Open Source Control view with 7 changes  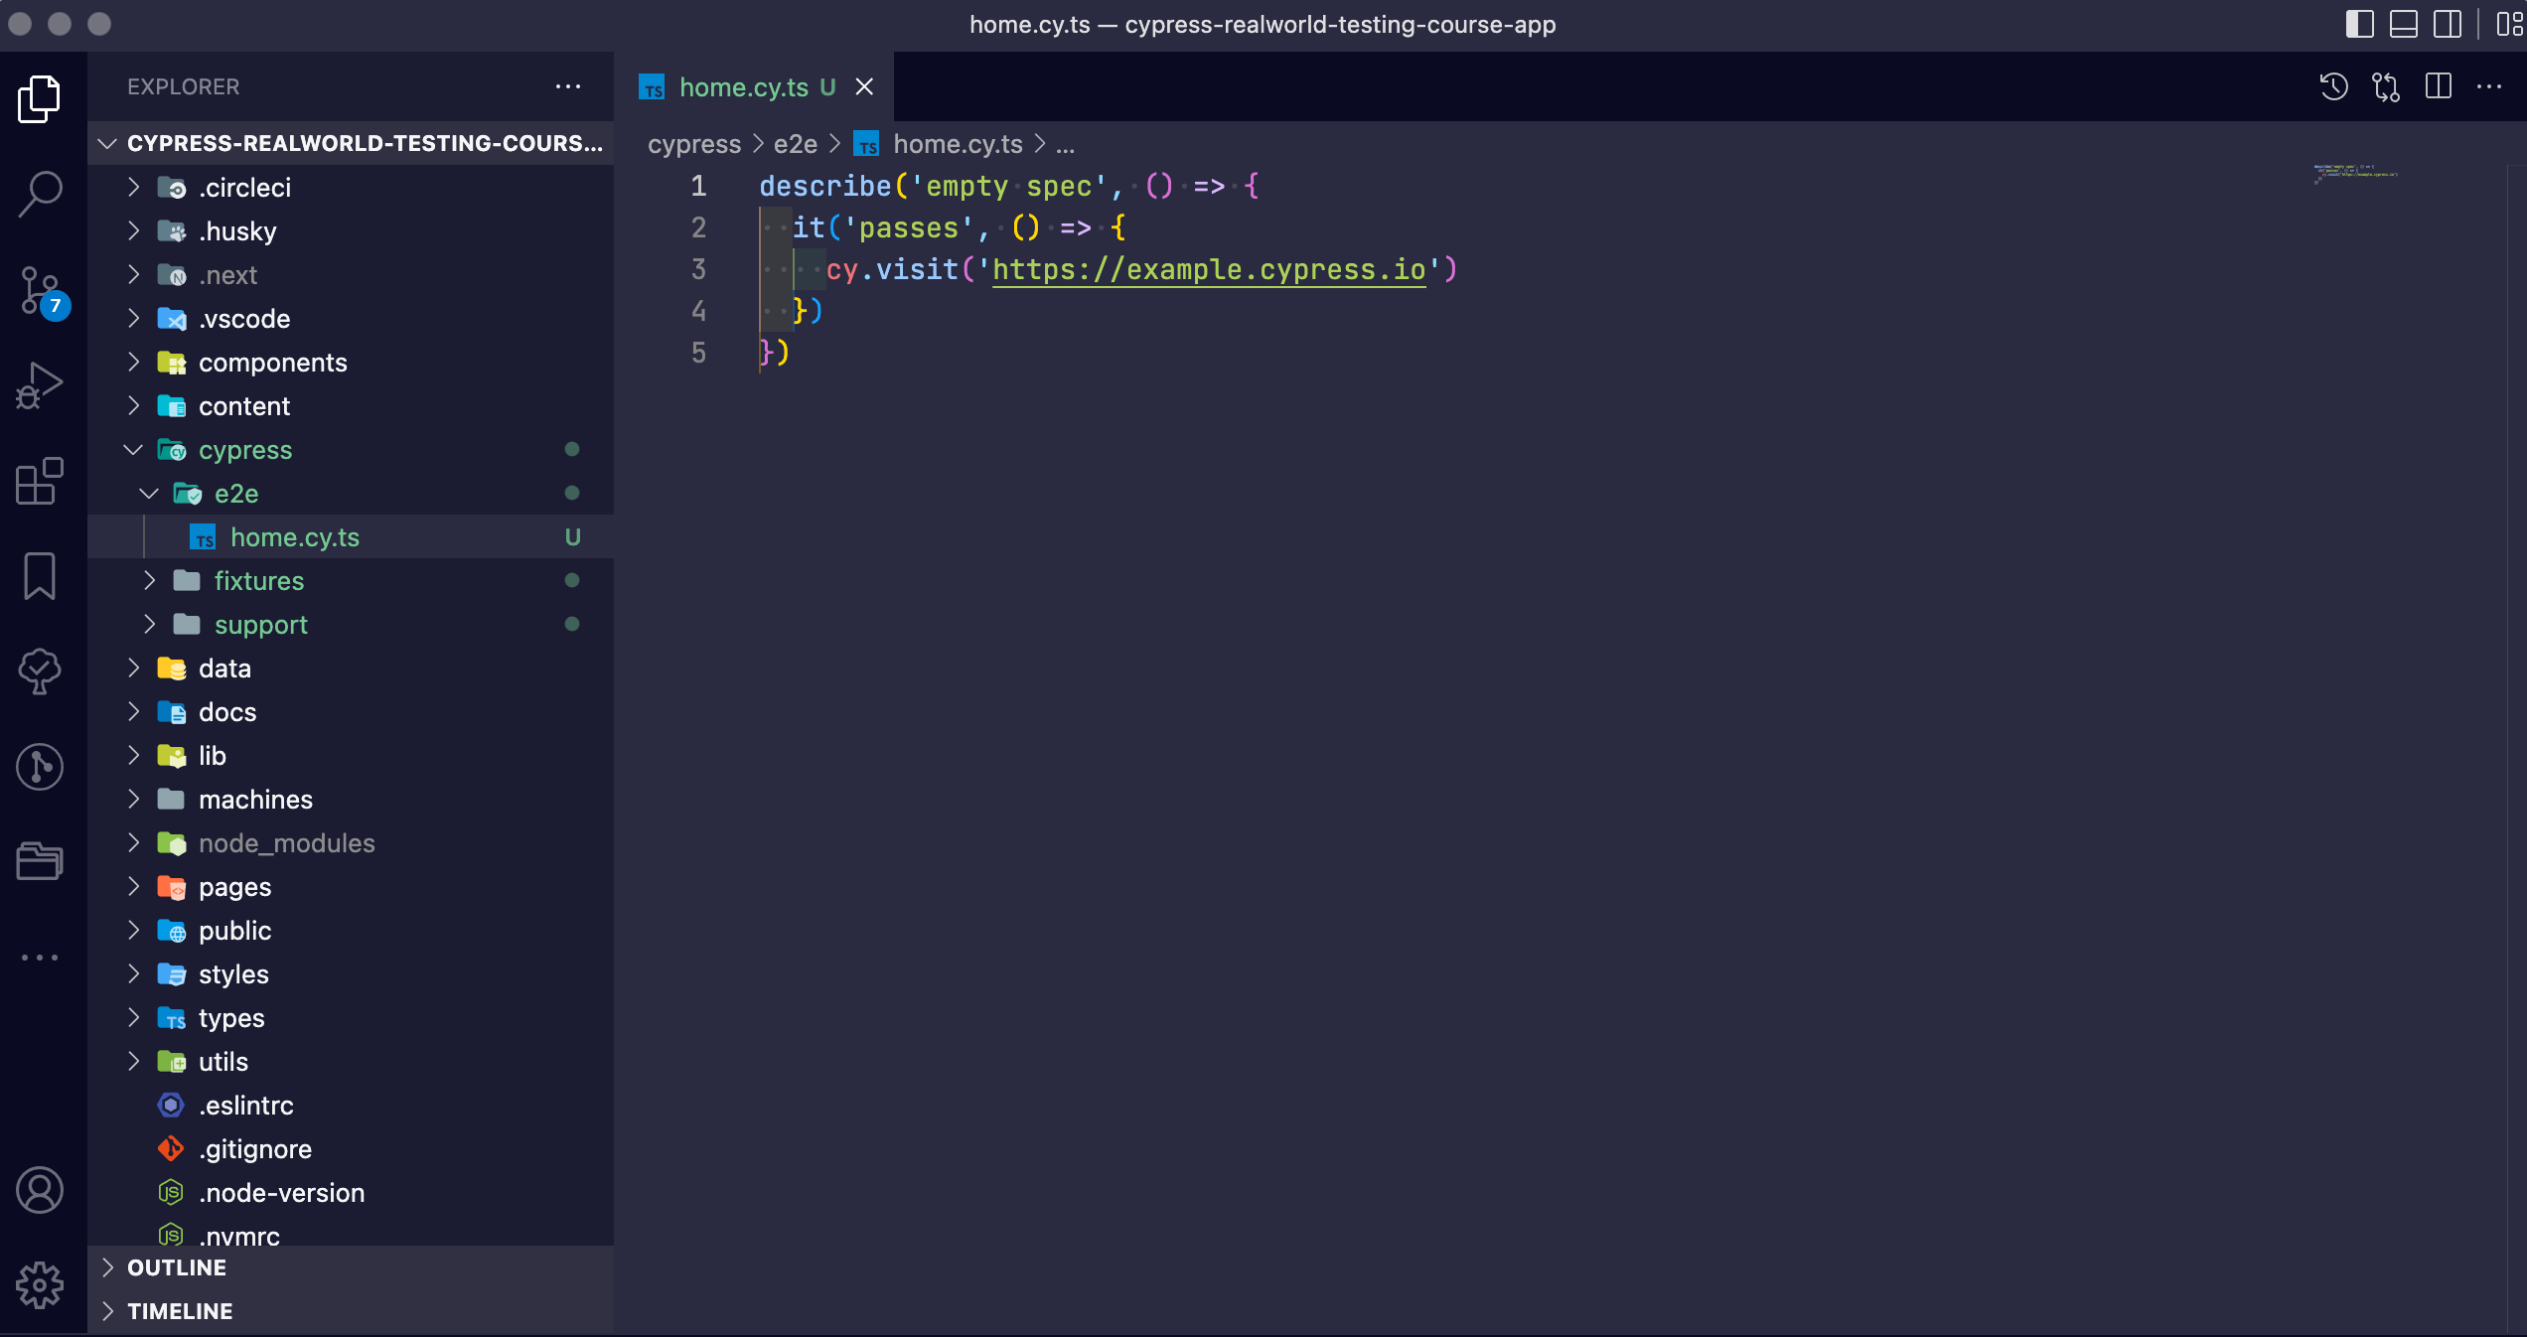point(40,291)
